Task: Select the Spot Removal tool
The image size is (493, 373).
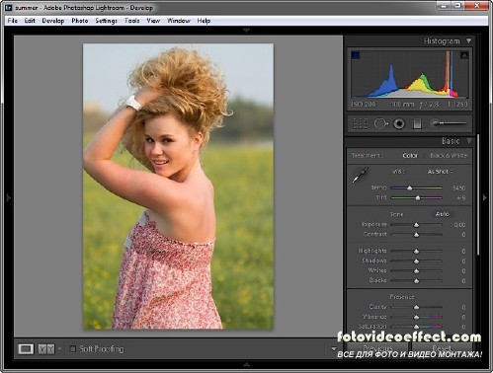Action: click(381, 124)
